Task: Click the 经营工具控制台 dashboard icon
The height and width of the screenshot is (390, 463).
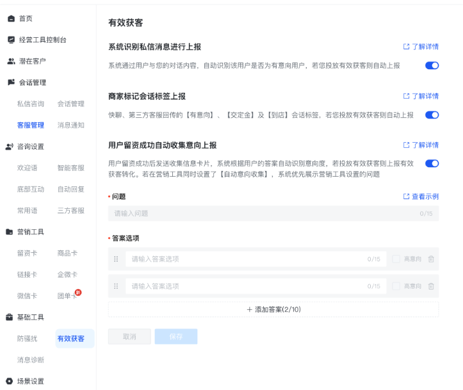Action: point(11,40)
